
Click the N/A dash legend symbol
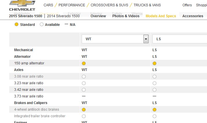tap(66, 24)
